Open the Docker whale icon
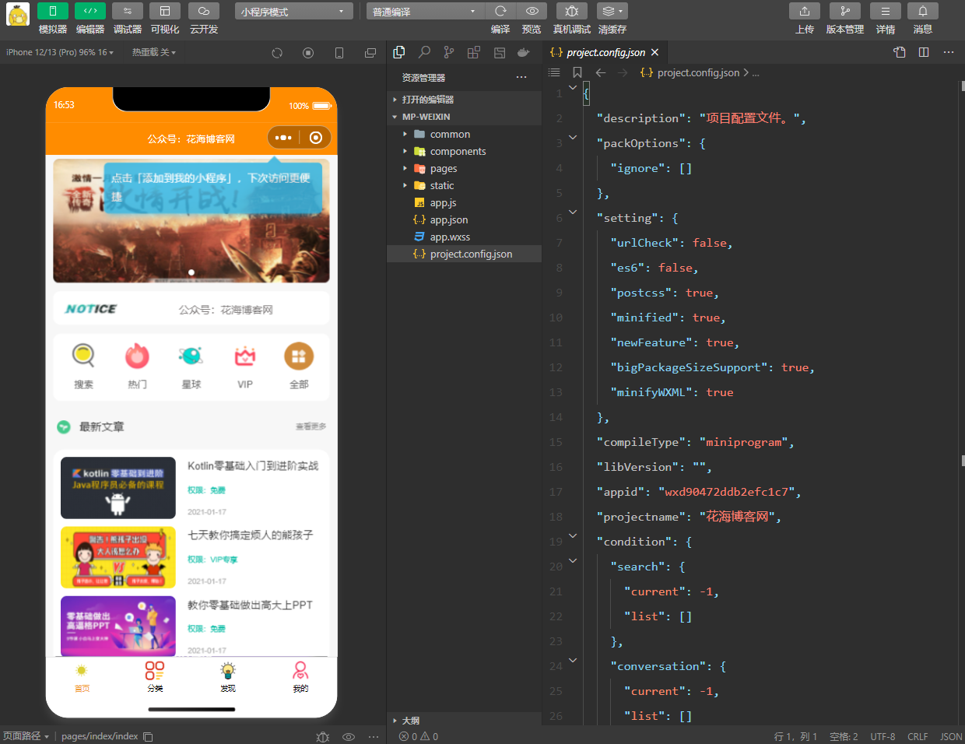965x744 pixels. pos(524,52)
